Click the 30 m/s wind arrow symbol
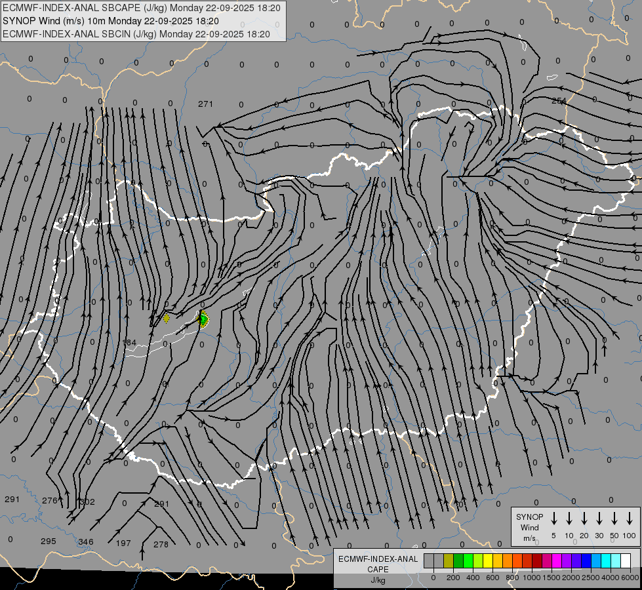 point(599,519)
